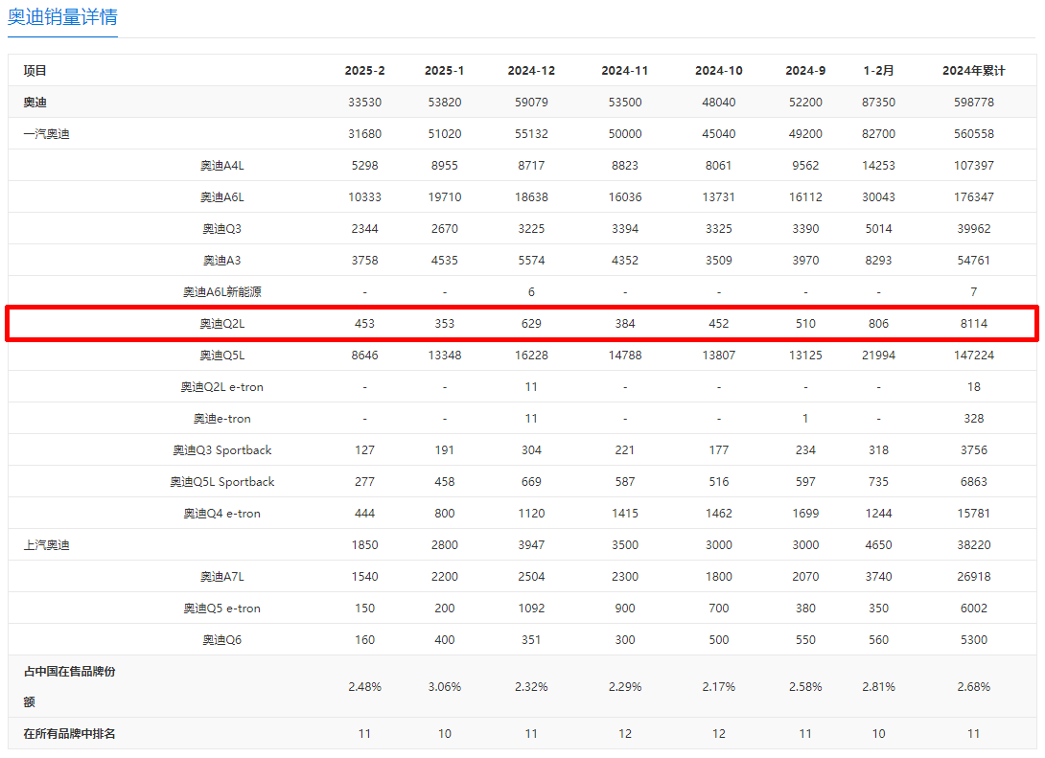Select the 2.48% market share value
The height and width of the screenshot is (758, 1045).
364,687
